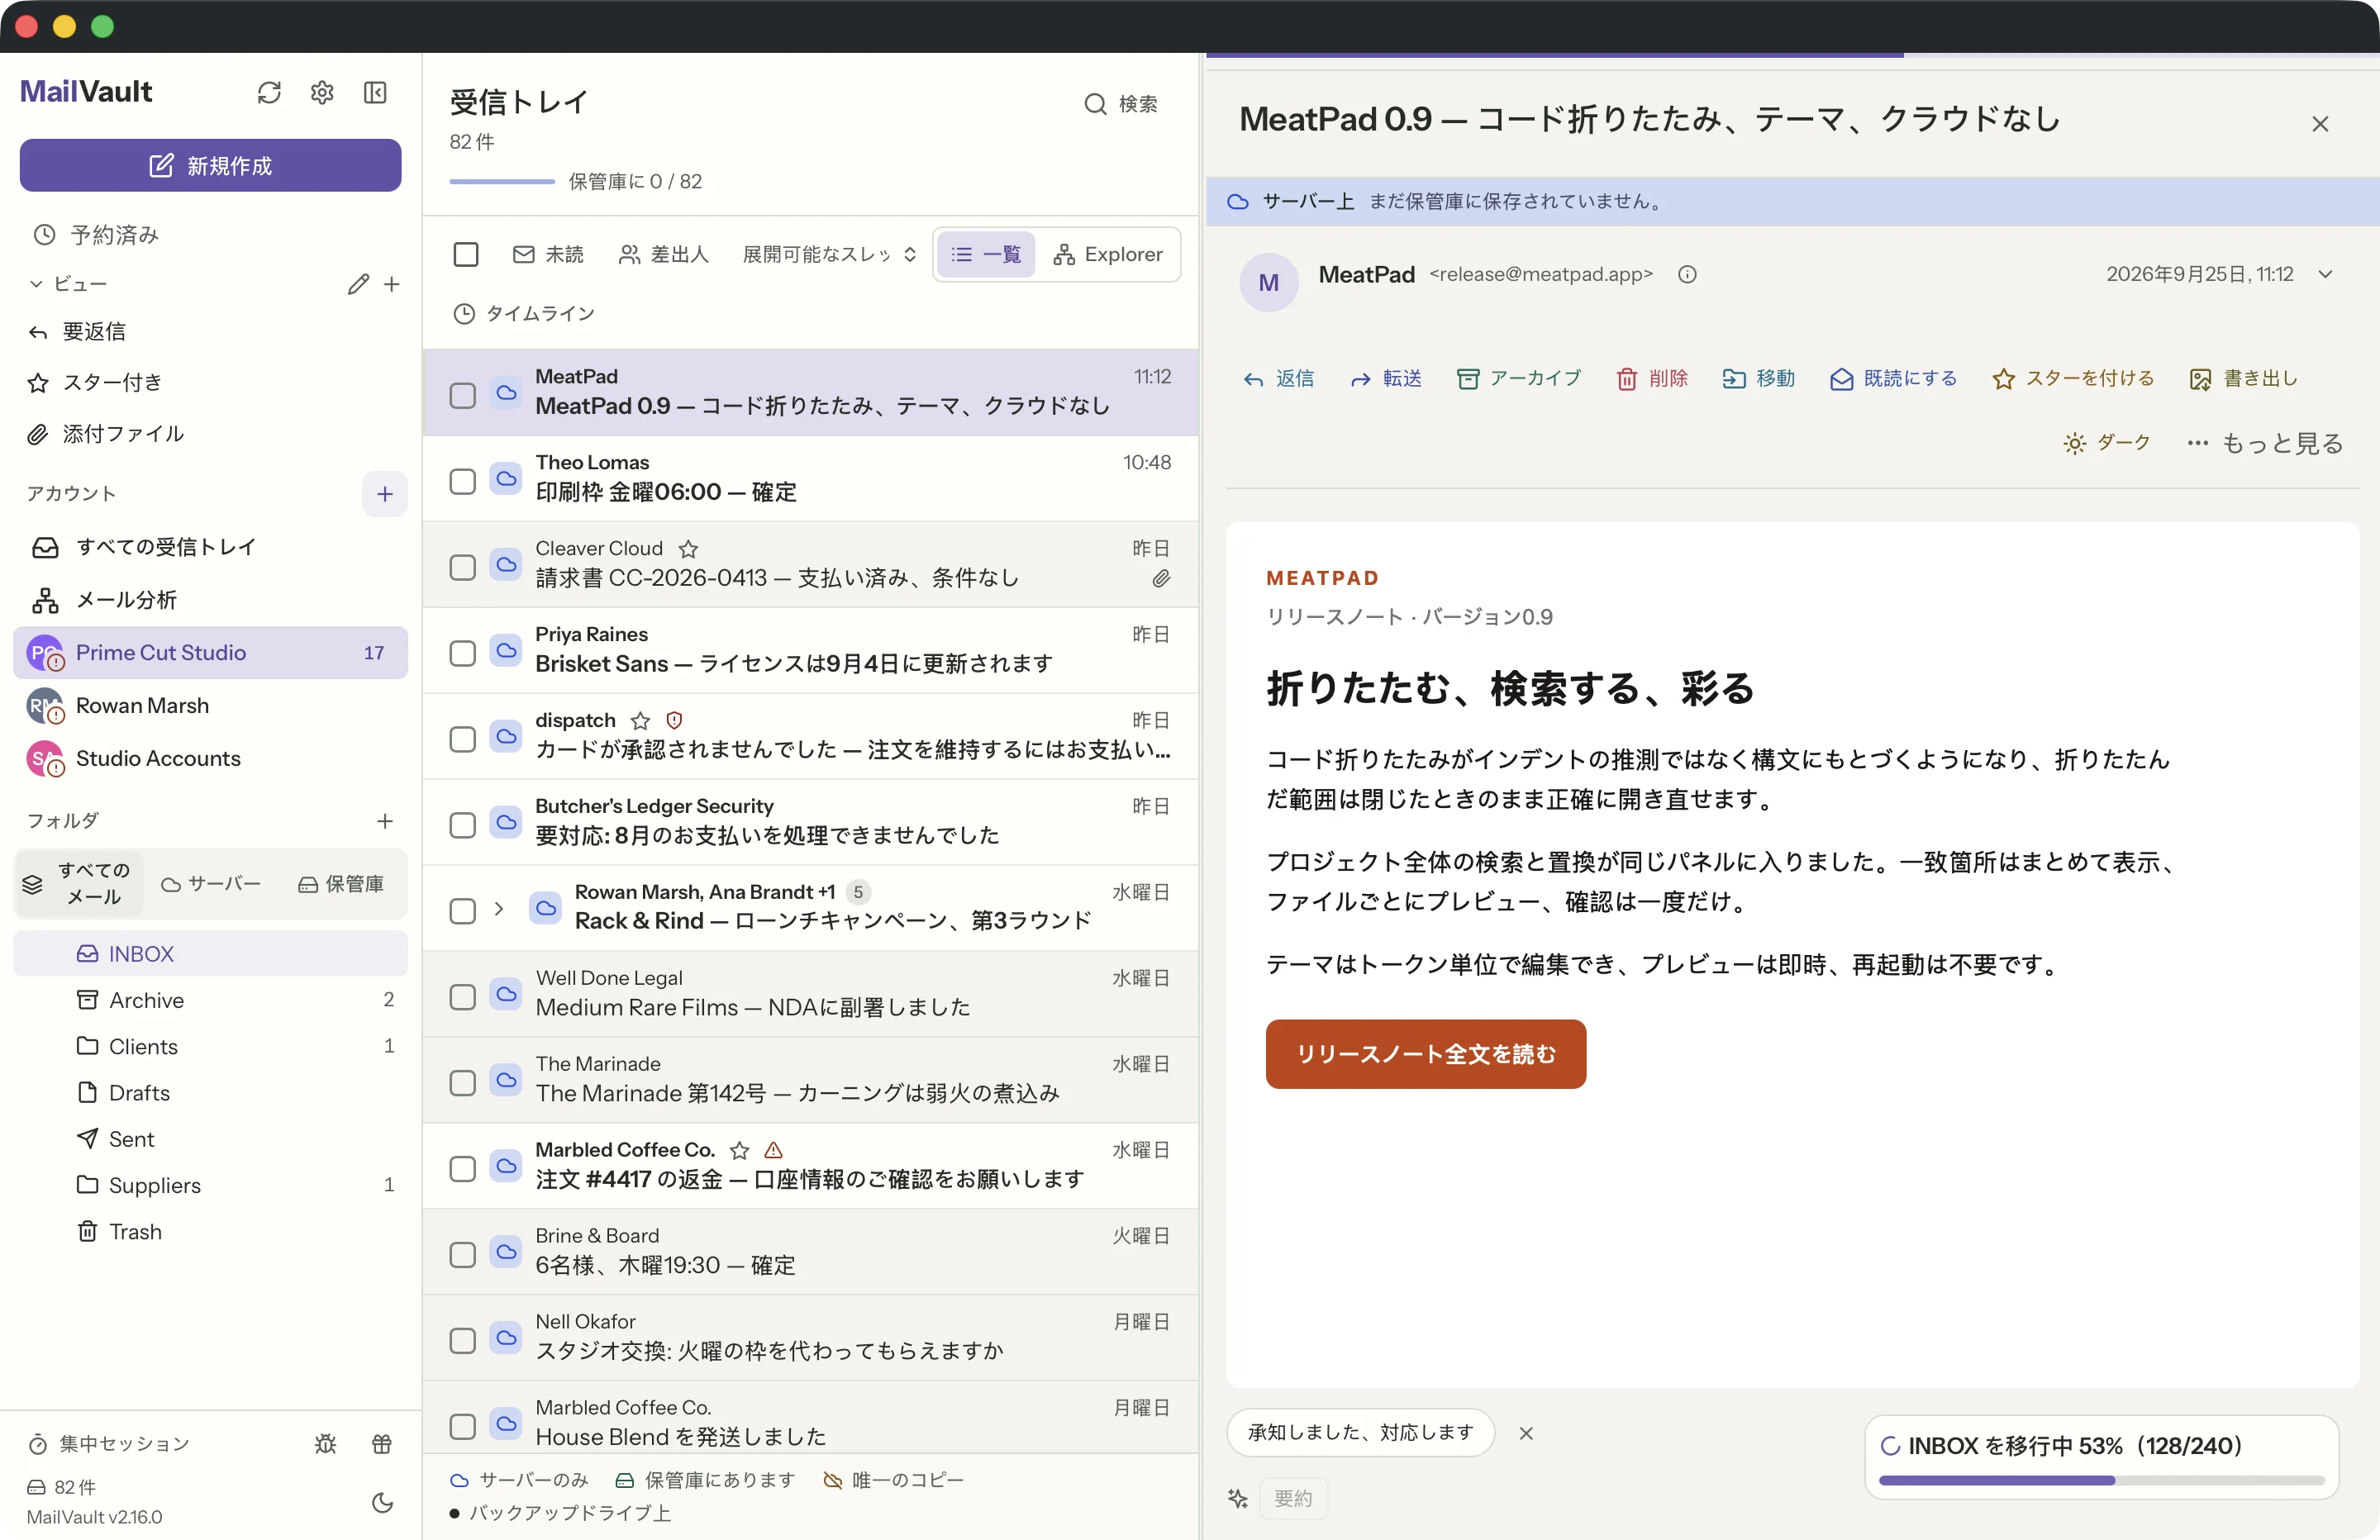Screen dimensions: 2380x1540
Task: Check the Cleaver Cloud message checkbox
Action: click(x=462, y=567)
